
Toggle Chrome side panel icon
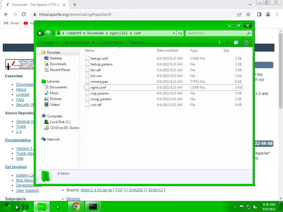259,14
